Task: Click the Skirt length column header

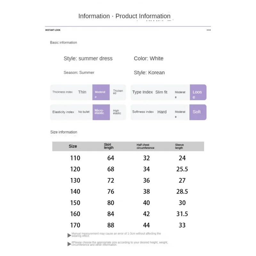Action: [x=109, y=146]
